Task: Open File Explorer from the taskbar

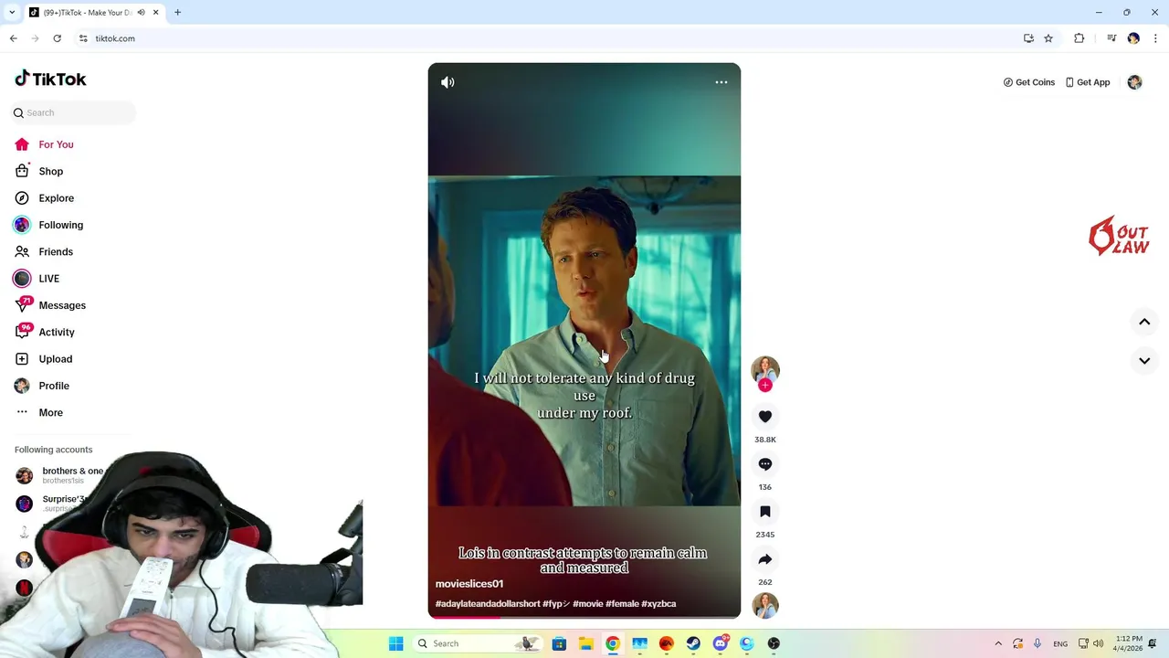Action: click(585, 643)
